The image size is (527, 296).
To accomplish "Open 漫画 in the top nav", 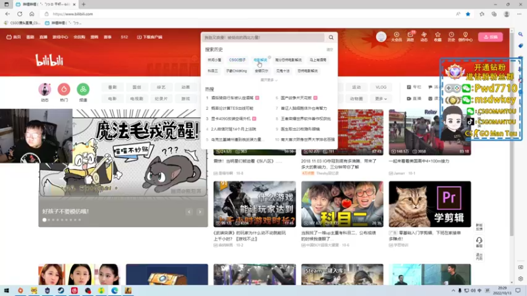I will click(94, 37).
